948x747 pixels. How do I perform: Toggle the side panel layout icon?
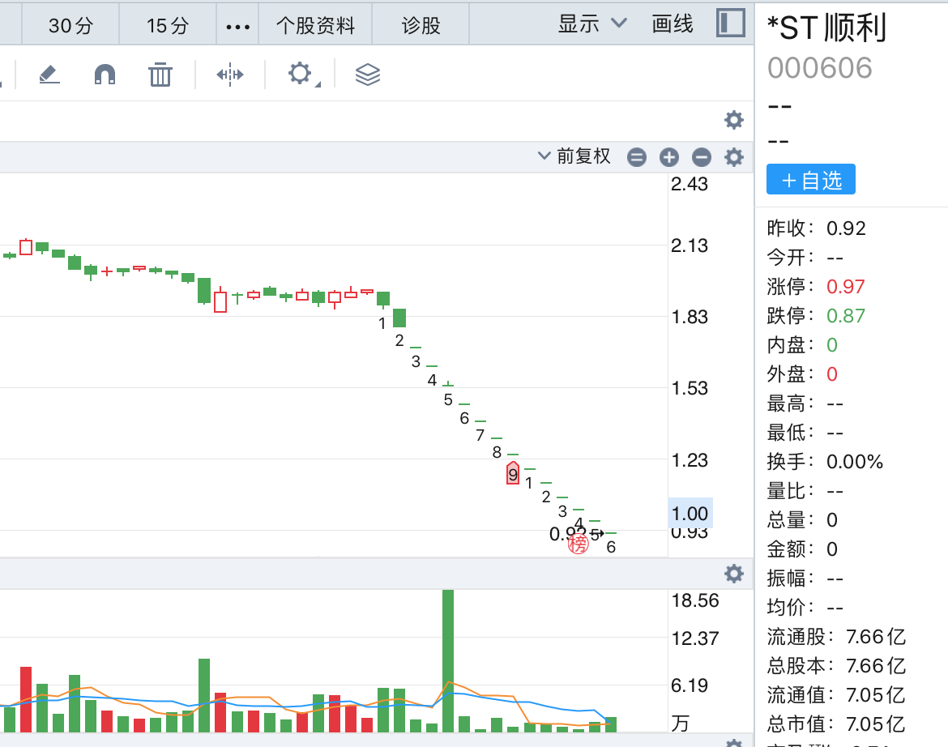[x=730, y=23]
